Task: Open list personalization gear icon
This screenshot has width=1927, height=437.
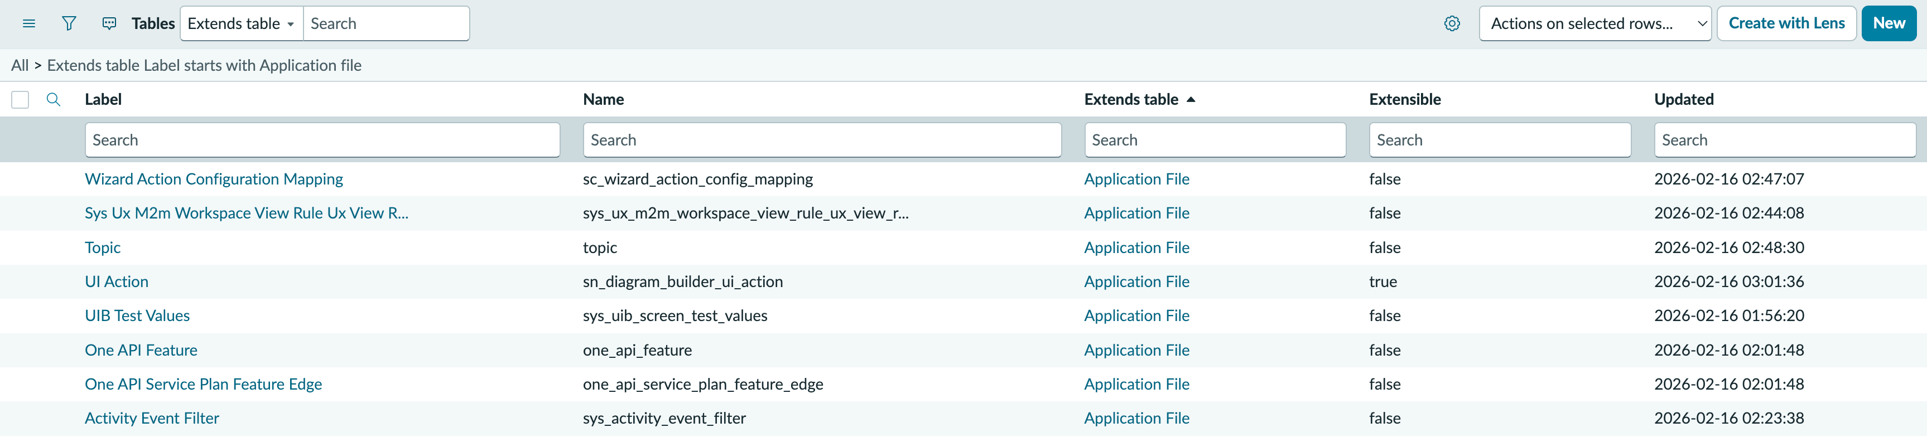Action: [1451, 24]
